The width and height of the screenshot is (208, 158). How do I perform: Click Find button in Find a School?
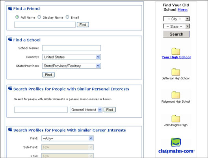48,75
